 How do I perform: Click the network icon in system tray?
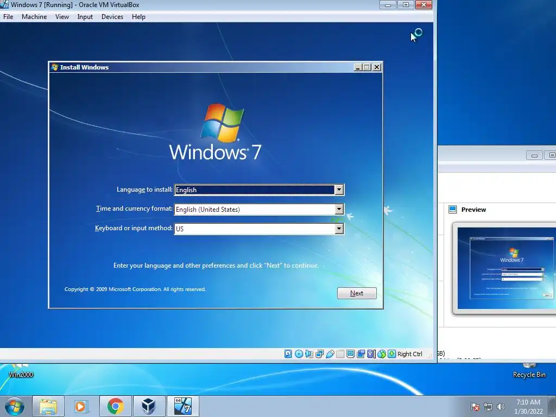coord(488,407)
